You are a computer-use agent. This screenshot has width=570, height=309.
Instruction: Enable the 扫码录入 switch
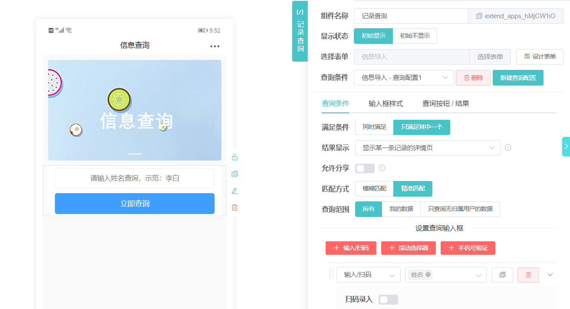coord(388,299)
